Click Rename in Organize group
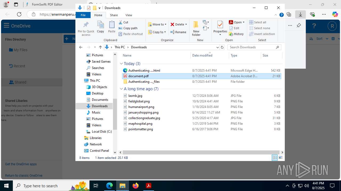341x191 pixels. 178,32
